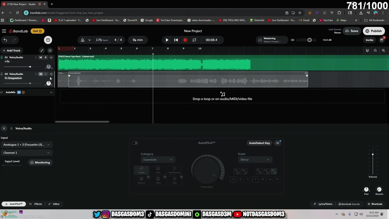
Task: Zoom out the timeline with magnifier minus
Action: [x=375, y=50]
